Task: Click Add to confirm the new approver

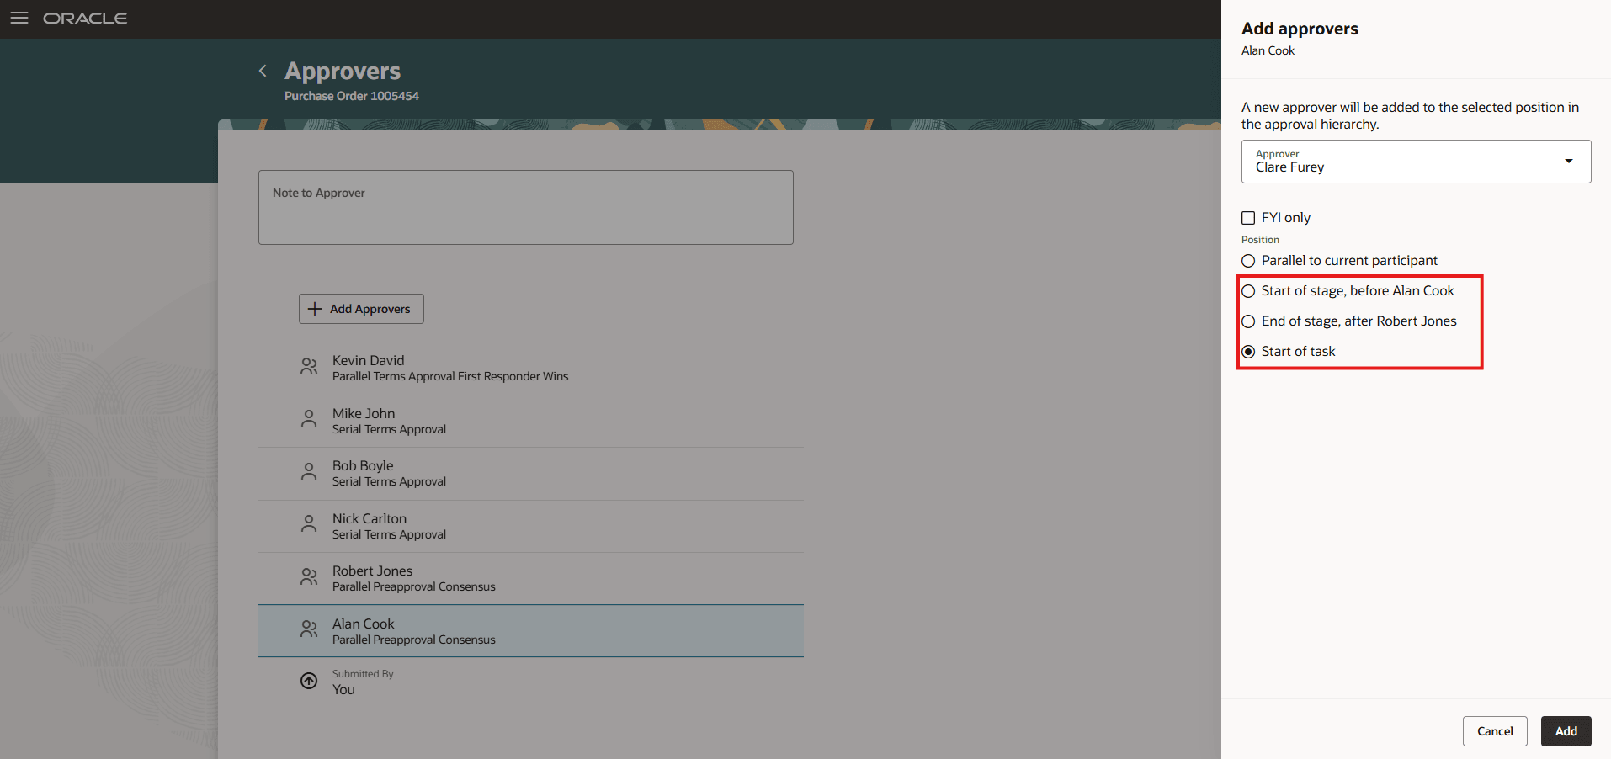Action: click(1566, 730)
